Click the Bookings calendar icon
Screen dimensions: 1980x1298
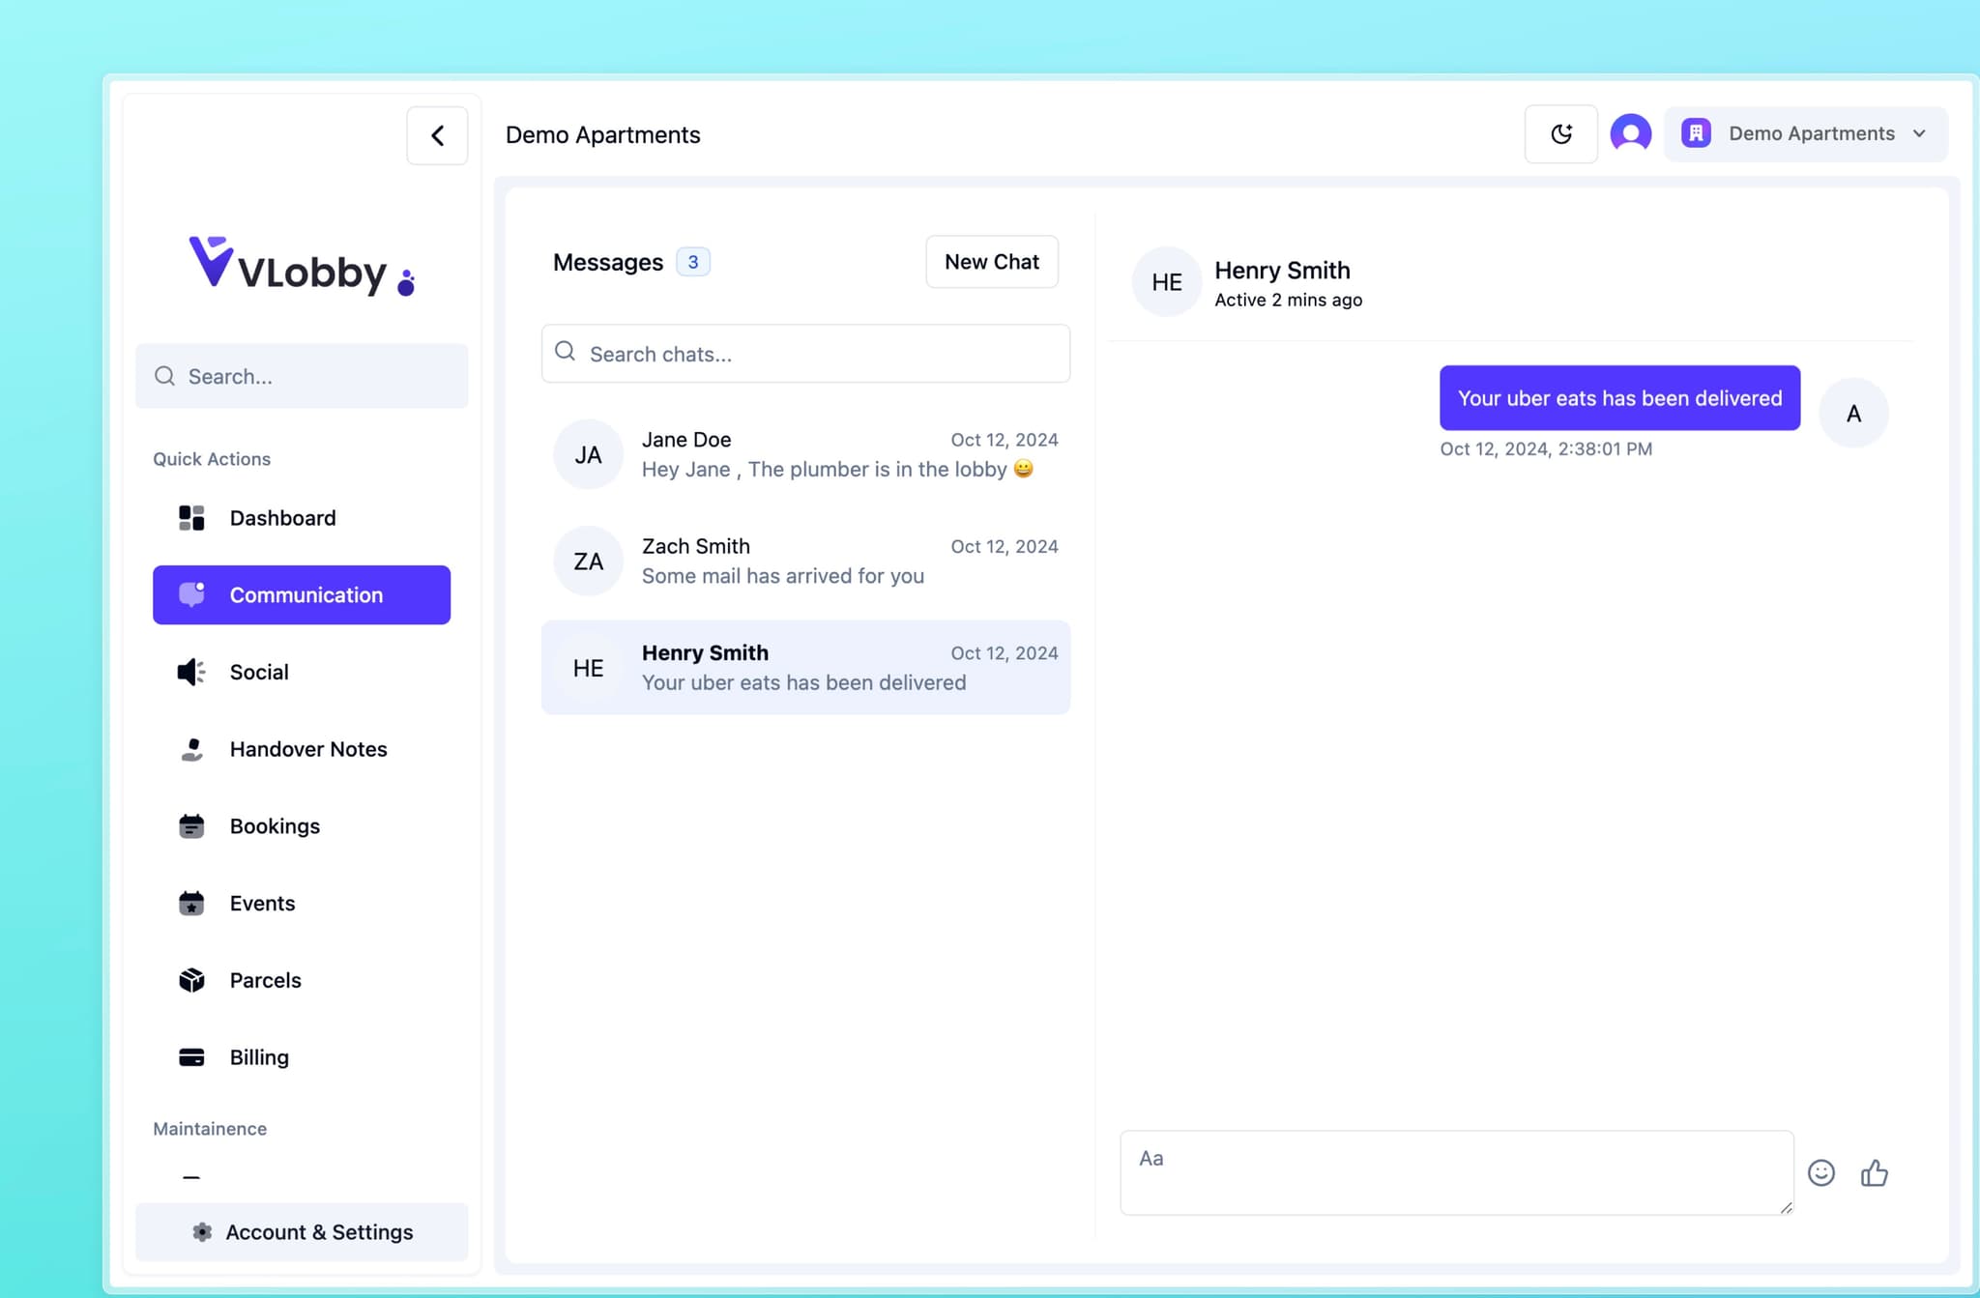pyautogui.click(x=191, y=826)
